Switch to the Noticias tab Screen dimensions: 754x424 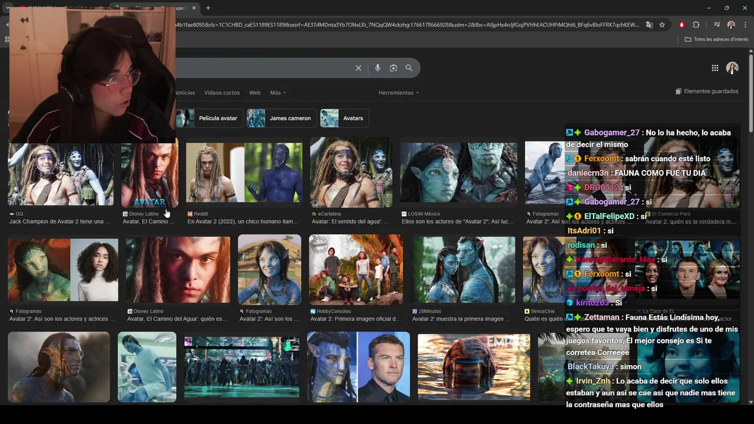(x=185, y=92)
